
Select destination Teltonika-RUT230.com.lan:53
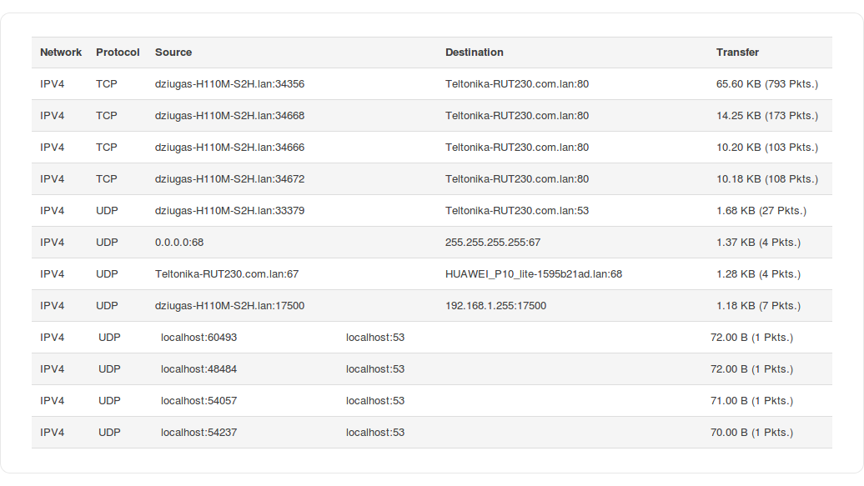516,211
